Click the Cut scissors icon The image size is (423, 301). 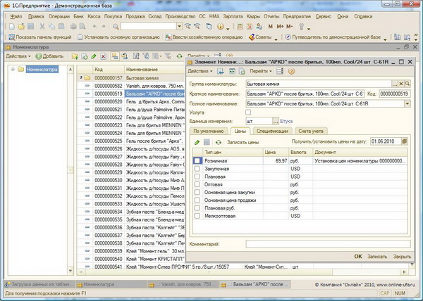pyautogui.click(x=42, y=26)
